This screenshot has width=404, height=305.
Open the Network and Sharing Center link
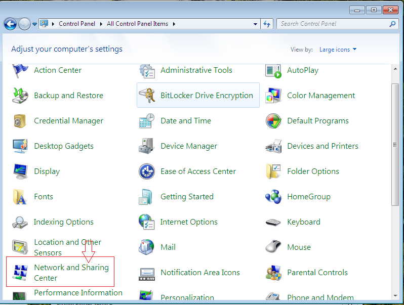[71, 273]
